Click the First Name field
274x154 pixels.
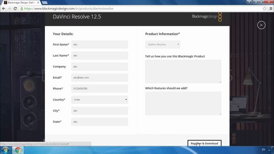(x=100, y=44)
